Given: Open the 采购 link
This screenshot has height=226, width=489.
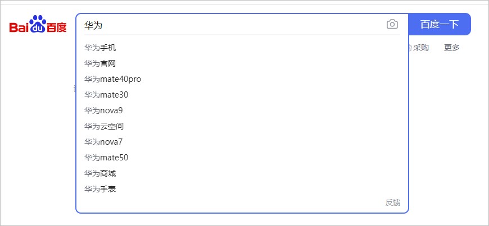Looking at the screenshot, I should click(x=420, y=48).
